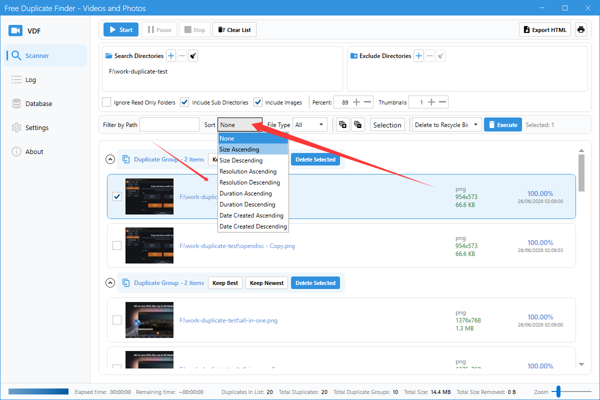Click the opendisc - Copy.png thumbnail
Image resolution: width=600 pixels, height=400 pixels.
[149, 245]
